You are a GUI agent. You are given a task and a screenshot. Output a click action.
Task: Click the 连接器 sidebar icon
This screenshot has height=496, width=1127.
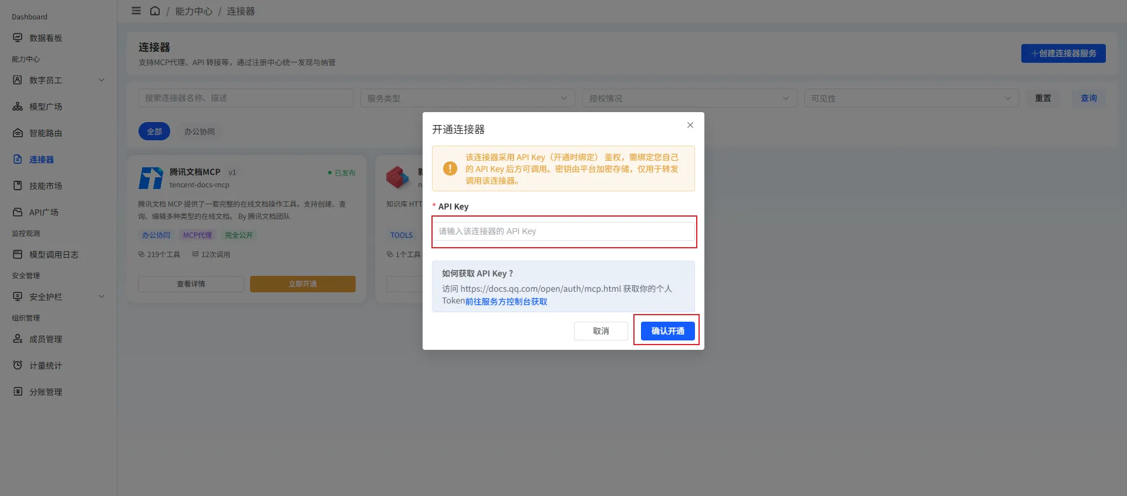[18, 159]
